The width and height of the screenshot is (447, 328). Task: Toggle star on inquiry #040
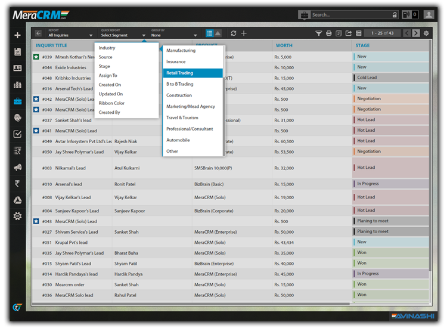click(x=36, y=110)
